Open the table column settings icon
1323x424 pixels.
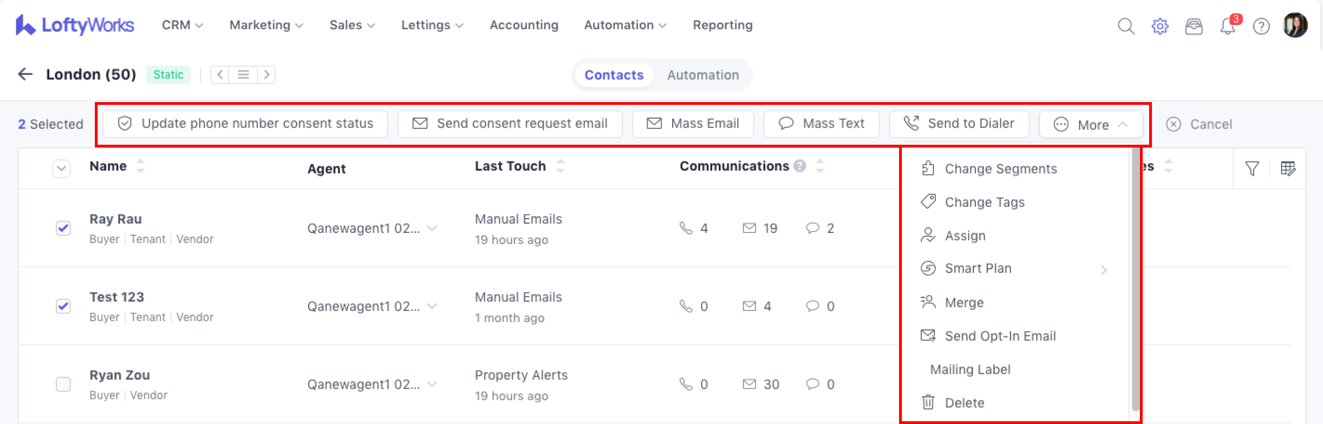(1288, 168)
